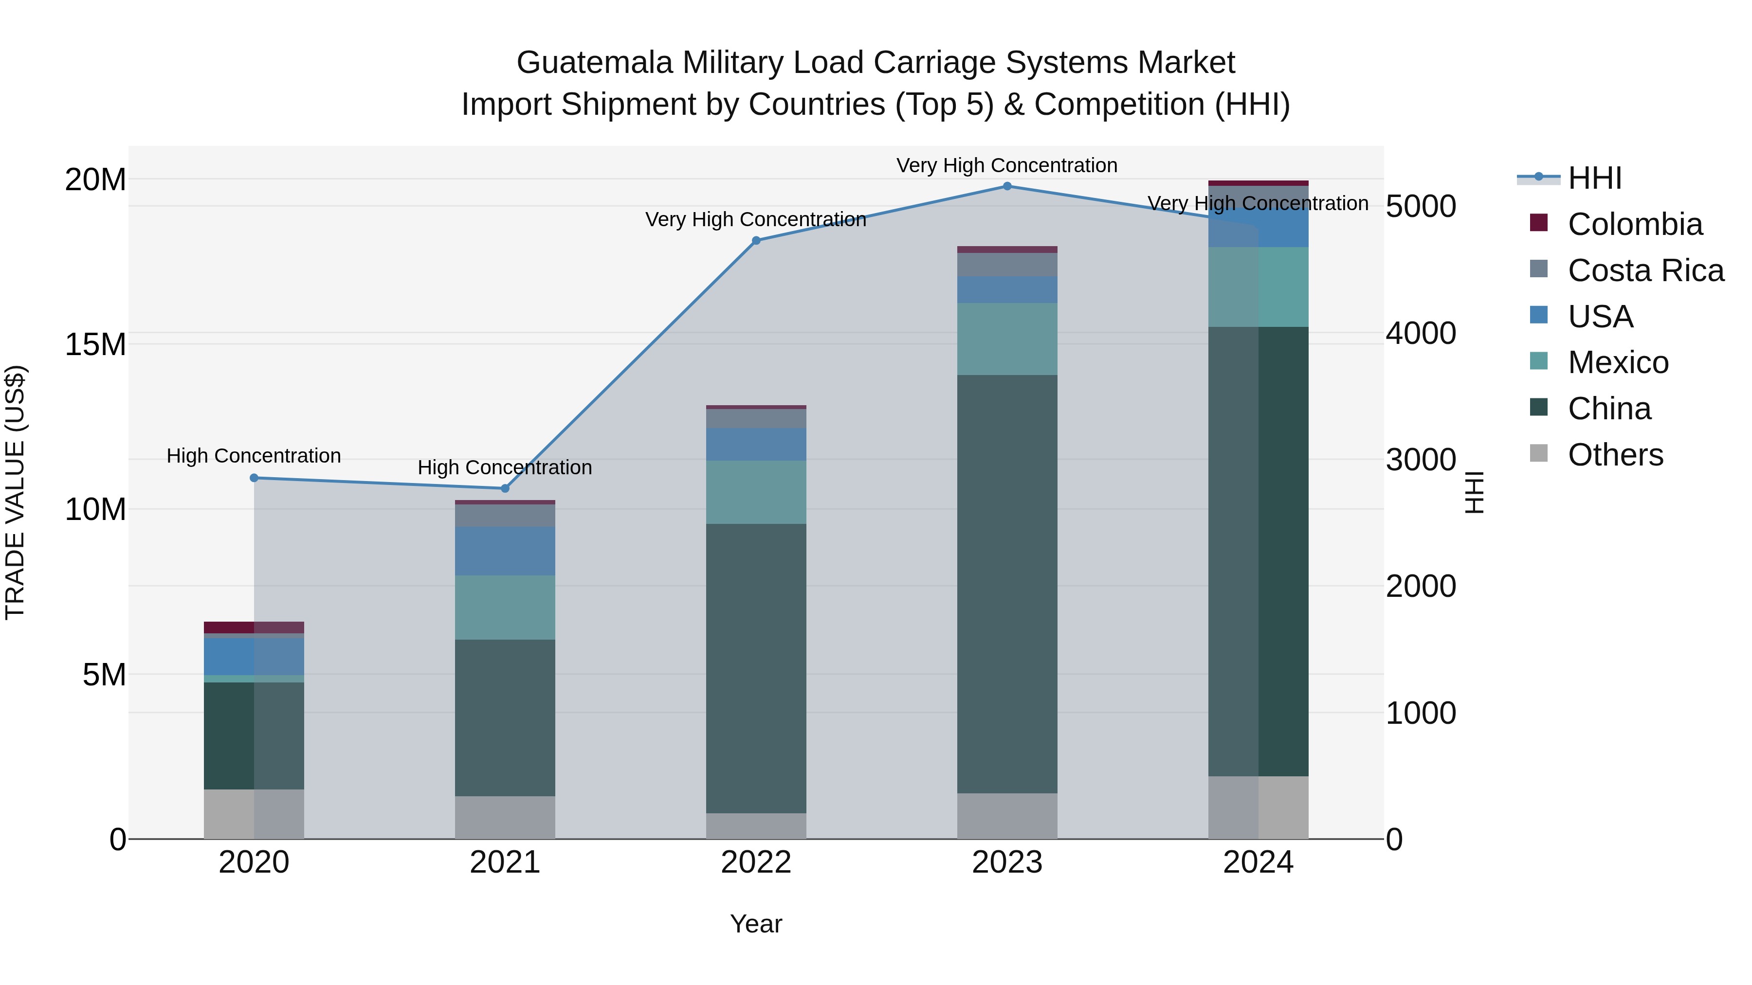Image resolution: width=1752 pixels, height=985 pixels.
Task: Click the 5M trade value tick label
Action: click(104, 674)
